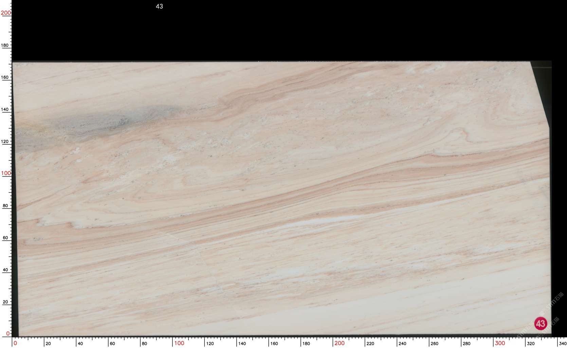Click the 180 mark on the vertical ruler
Image resolution: width=567 pixels, height=349 pixels.
(5, 45)
